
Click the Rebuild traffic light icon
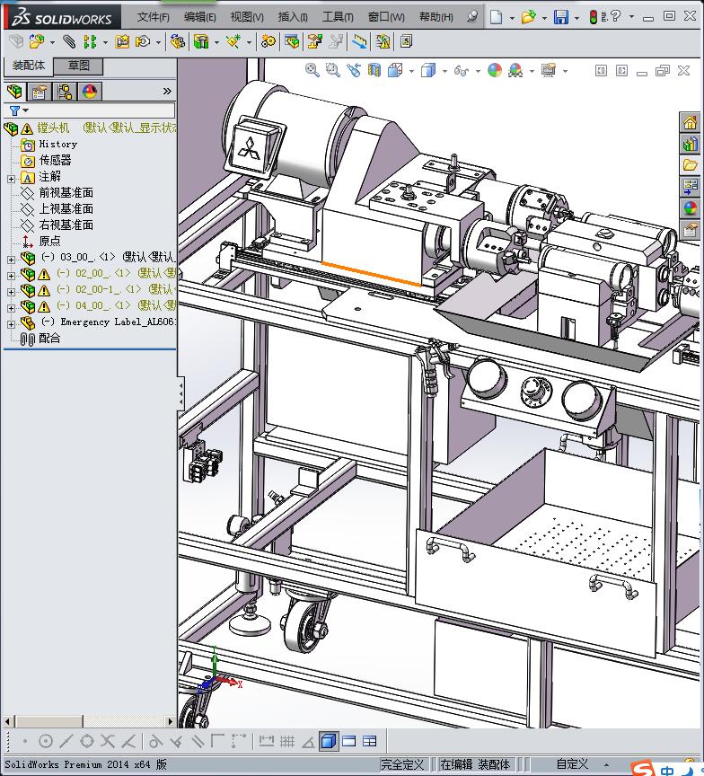coord(594,17)
